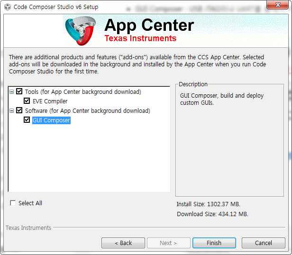Screen dimensions: 292x255
Task: Click the Finish button
Action: click(x=214, y=243)
